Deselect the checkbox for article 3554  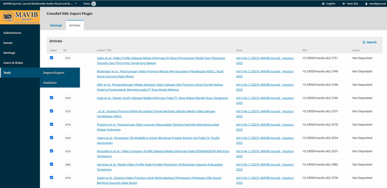click(51, 137)
